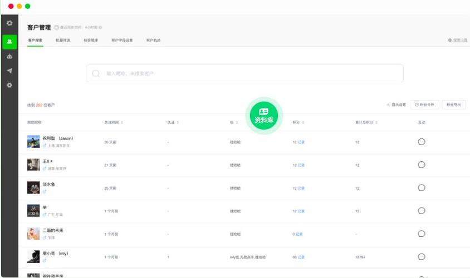Click the 20 天前 follow time cell

pyautogui.click(x=110, y=142)
